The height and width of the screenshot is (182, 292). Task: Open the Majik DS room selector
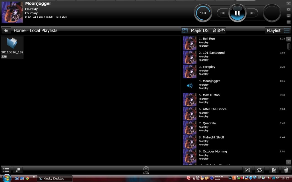203,30
